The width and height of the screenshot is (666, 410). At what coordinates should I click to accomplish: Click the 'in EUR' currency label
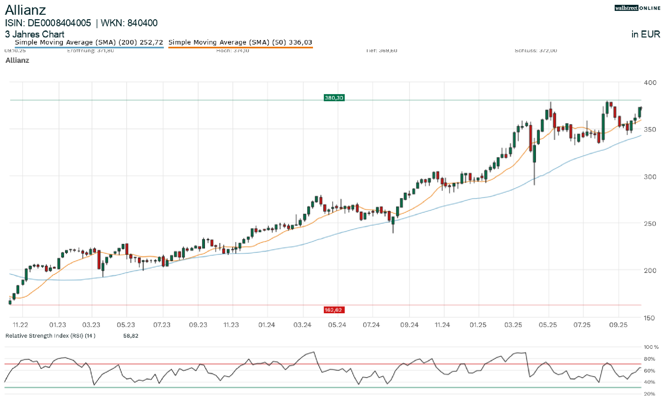point(645,34)
